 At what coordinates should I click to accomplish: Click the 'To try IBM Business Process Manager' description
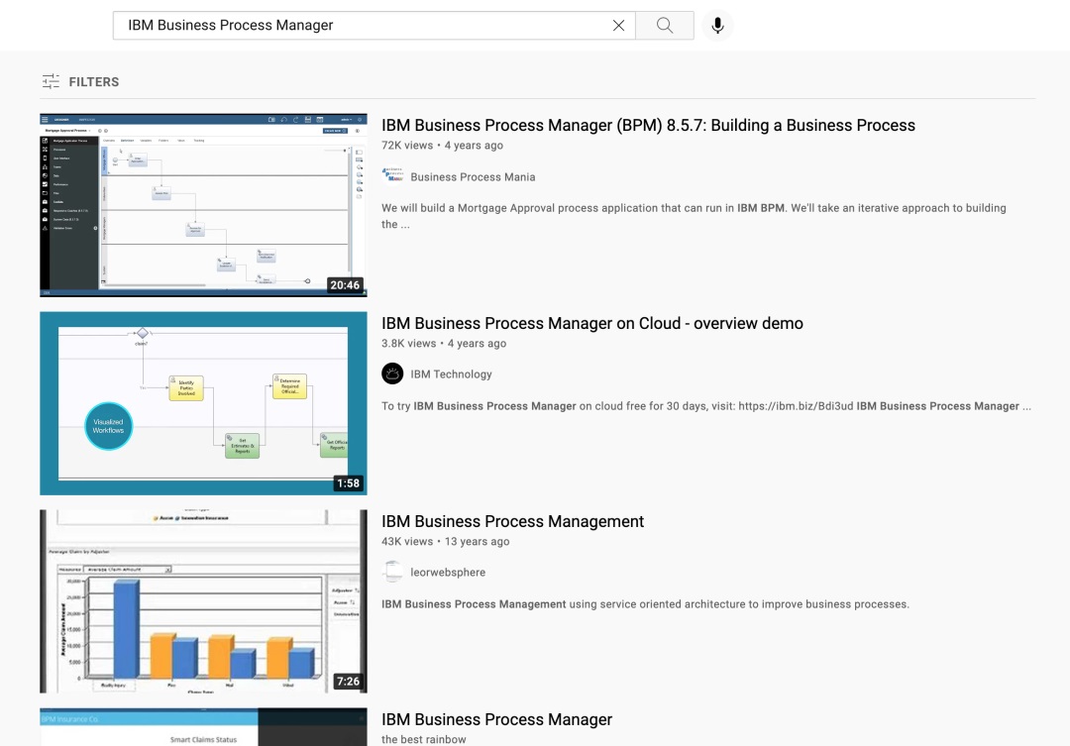point(706,406)
